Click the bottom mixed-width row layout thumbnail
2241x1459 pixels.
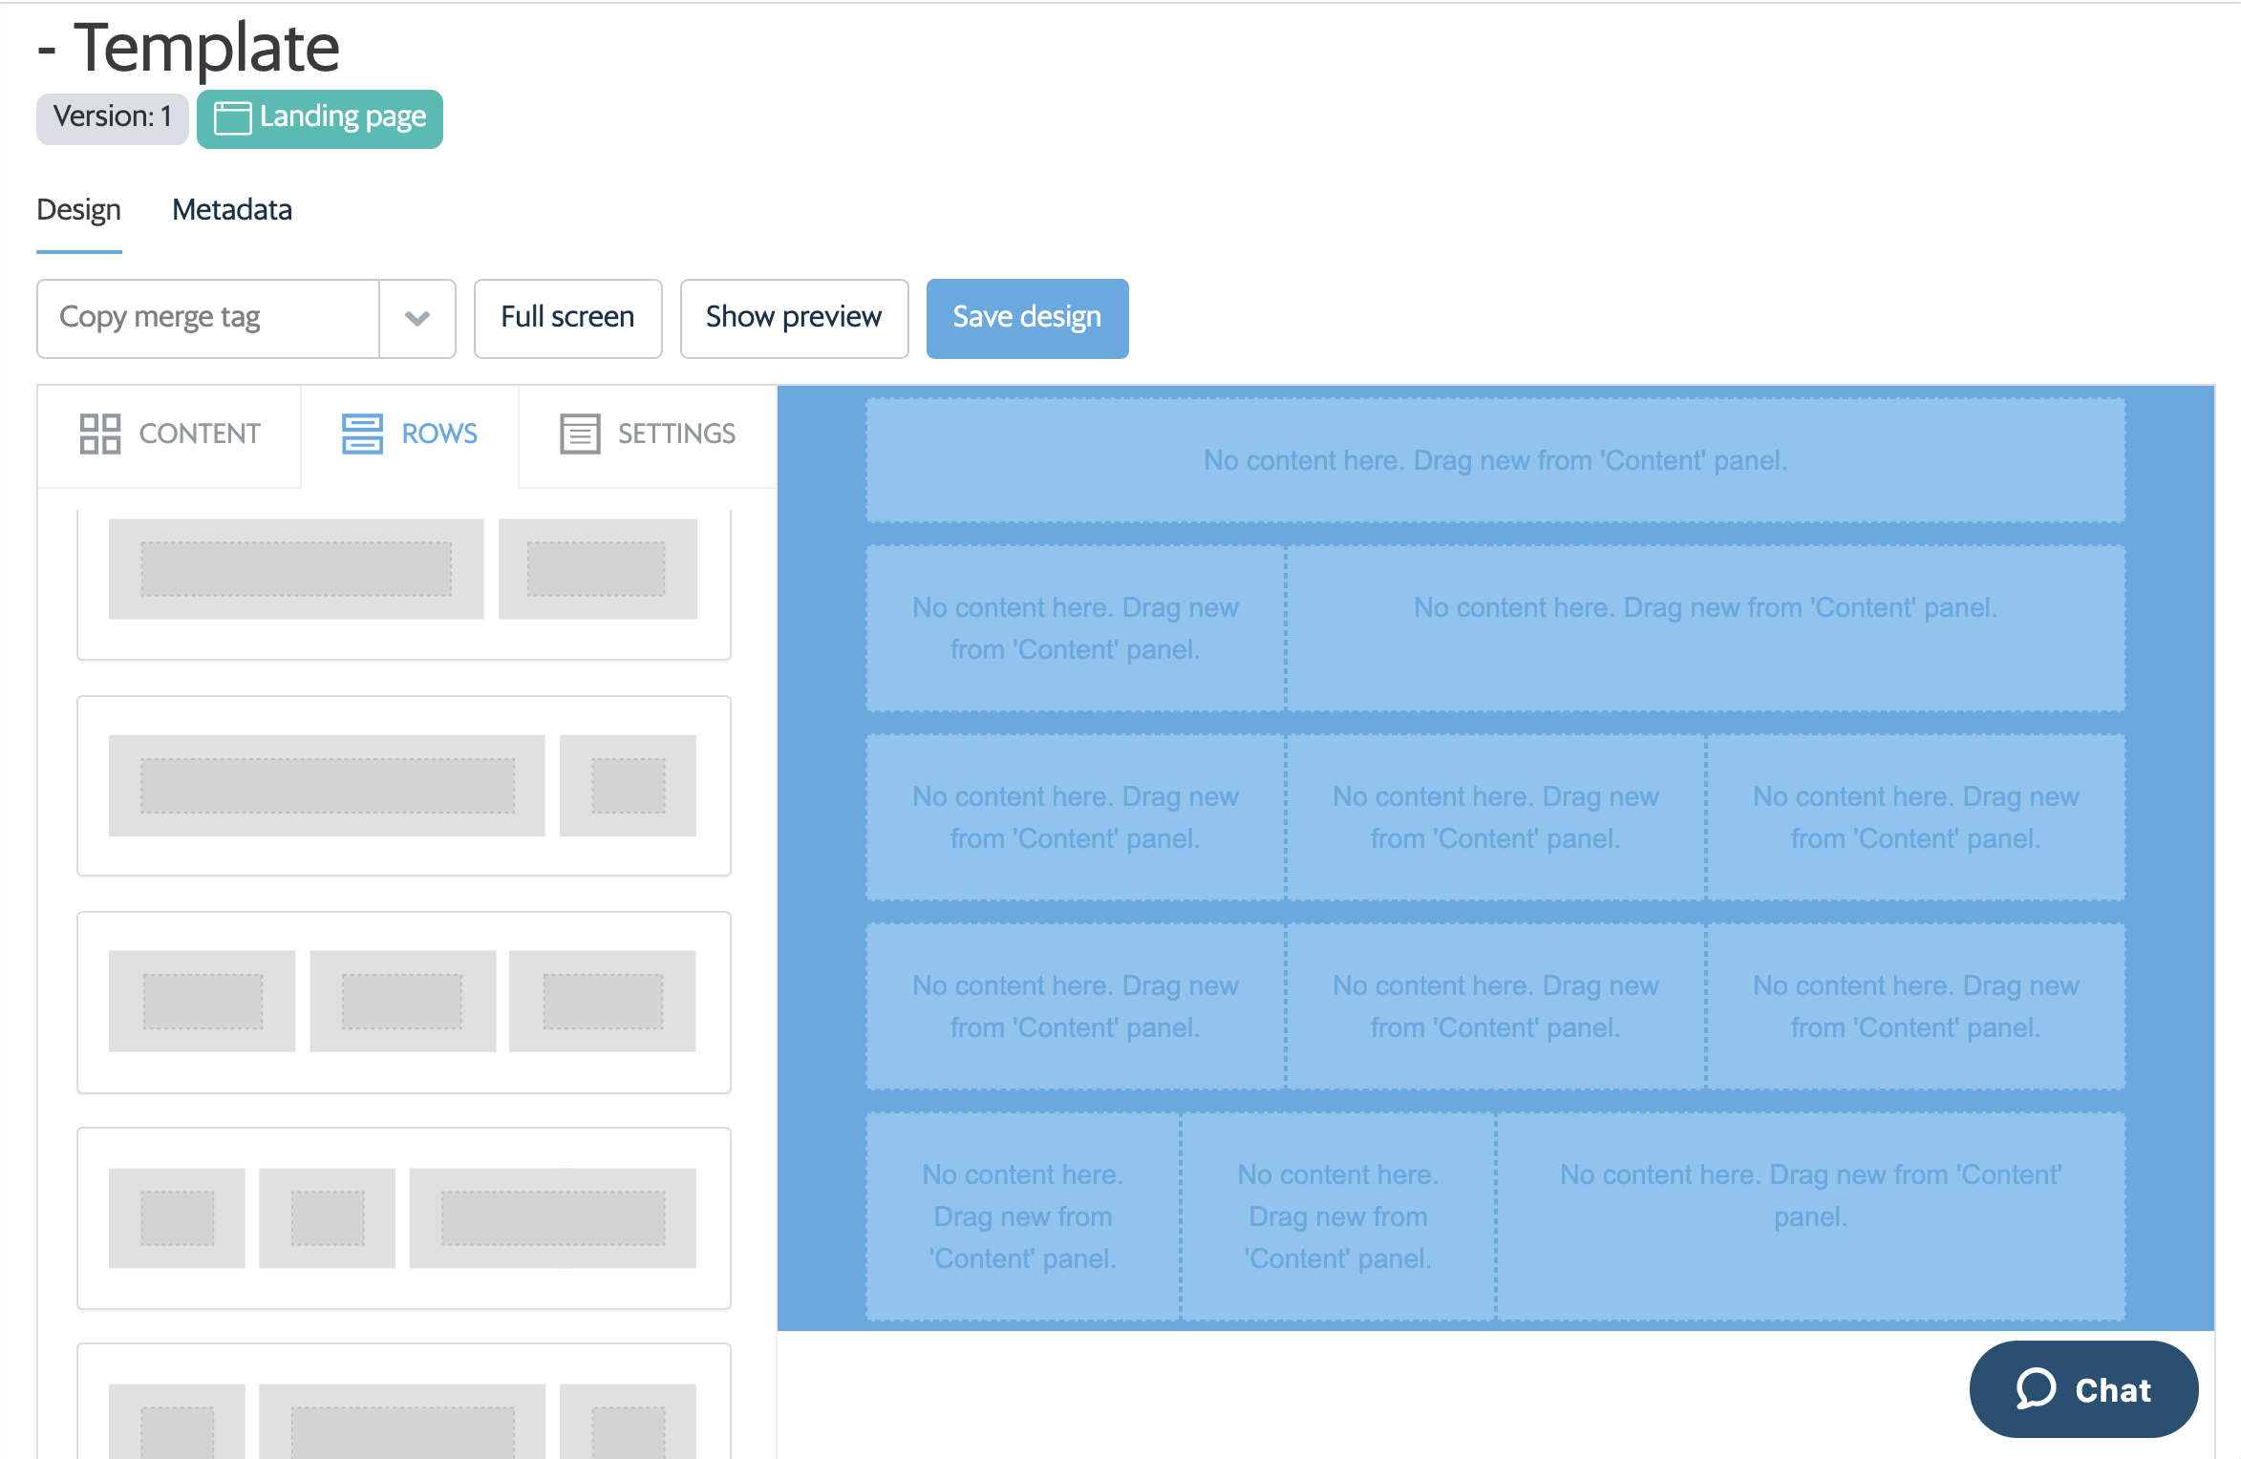[401, 1413]
